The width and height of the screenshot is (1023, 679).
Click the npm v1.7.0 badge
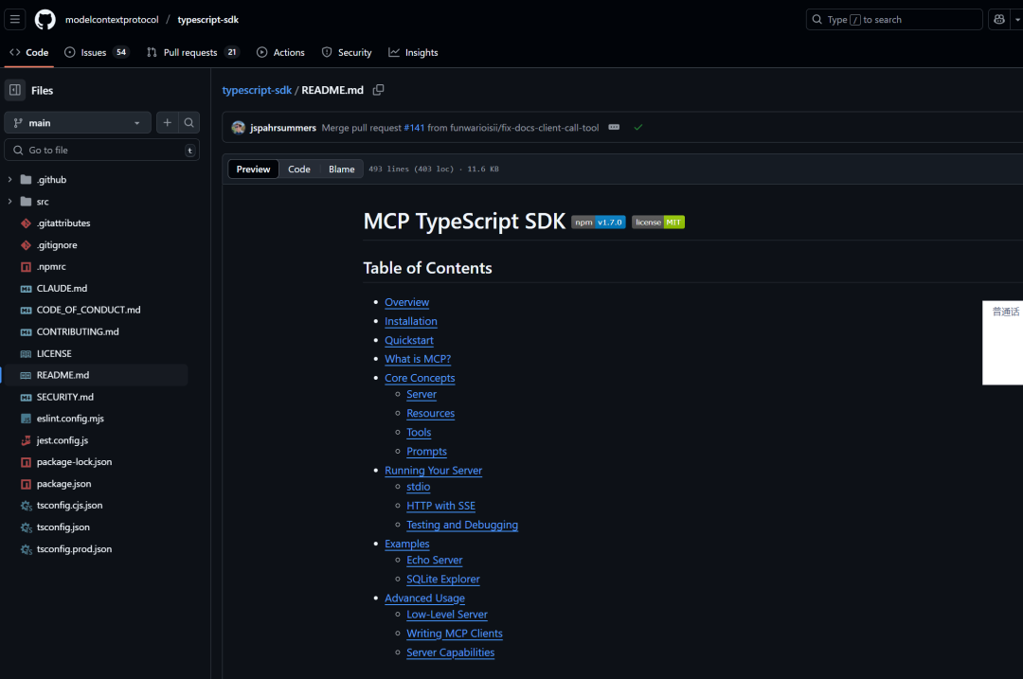[x=599, y=223]
